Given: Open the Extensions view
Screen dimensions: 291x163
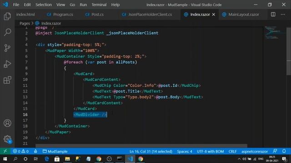Looking at the screenshot, I should pos(7,80).
